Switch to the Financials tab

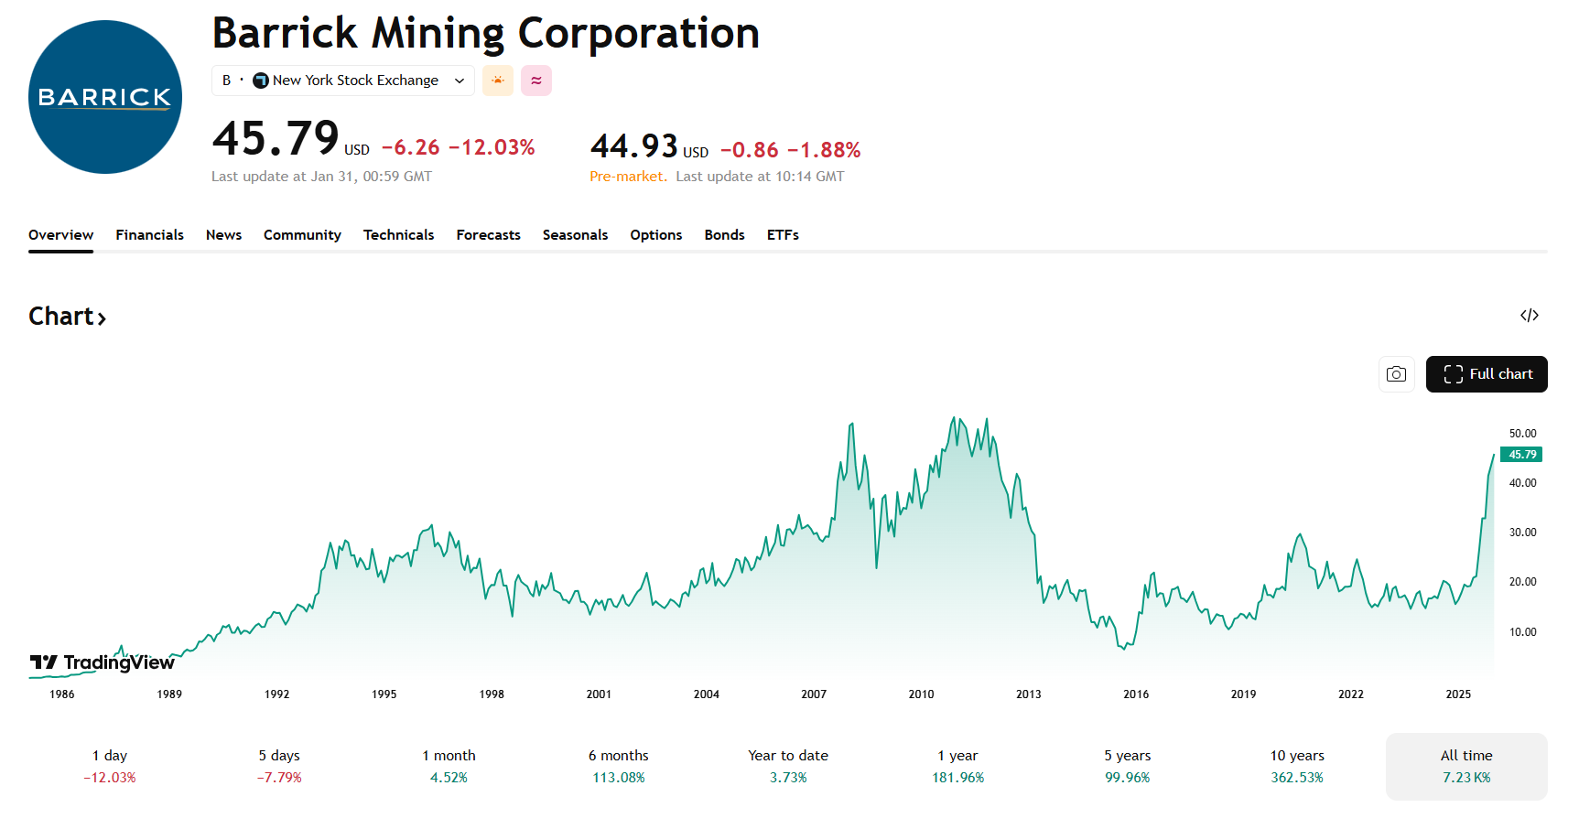click(x=149, y=235)
